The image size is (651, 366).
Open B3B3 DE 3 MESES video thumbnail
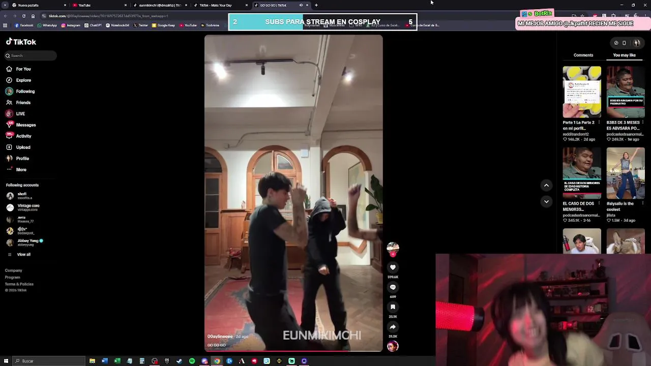(x=626, y=92)
